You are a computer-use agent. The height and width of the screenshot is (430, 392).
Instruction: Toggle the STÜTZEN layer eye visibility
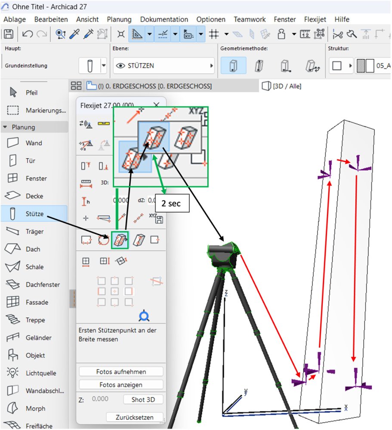point(120,66)
